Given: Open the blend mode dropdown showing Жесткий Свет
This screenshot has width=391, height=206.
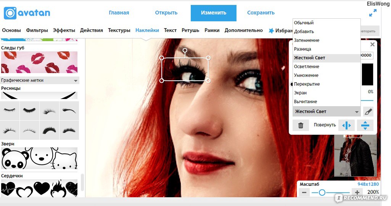Looking at the screenshot, I should [x=327, y=112].
